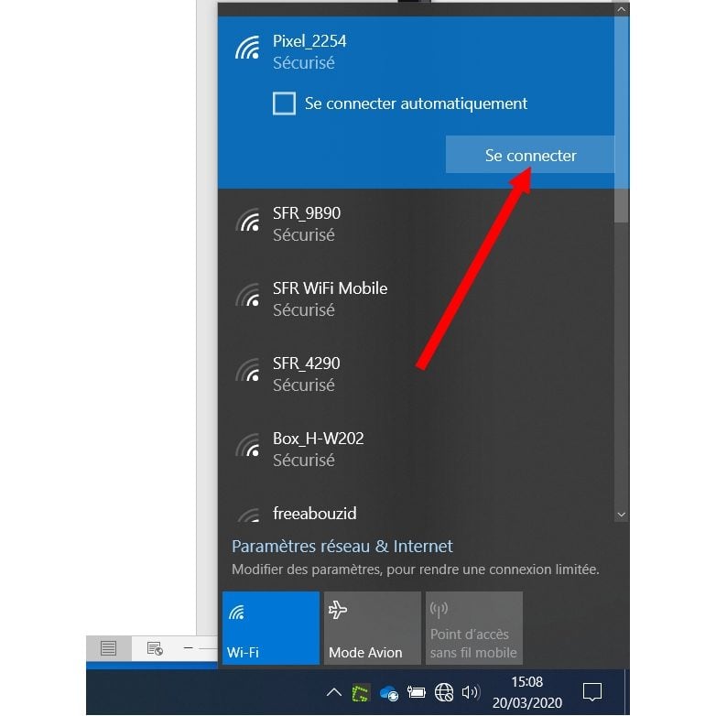
Task: Switch to the reading view icon in background window
Action: (x=109, y=648)
